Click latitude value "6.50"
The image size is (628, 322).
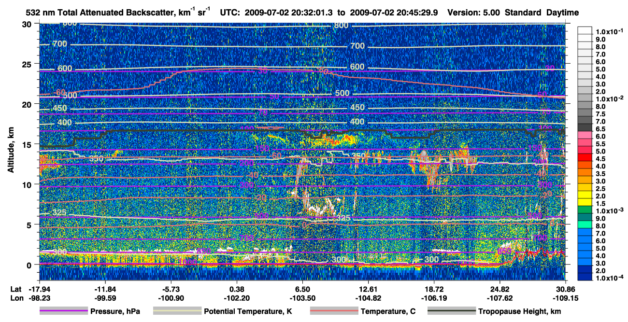point(302,289)
